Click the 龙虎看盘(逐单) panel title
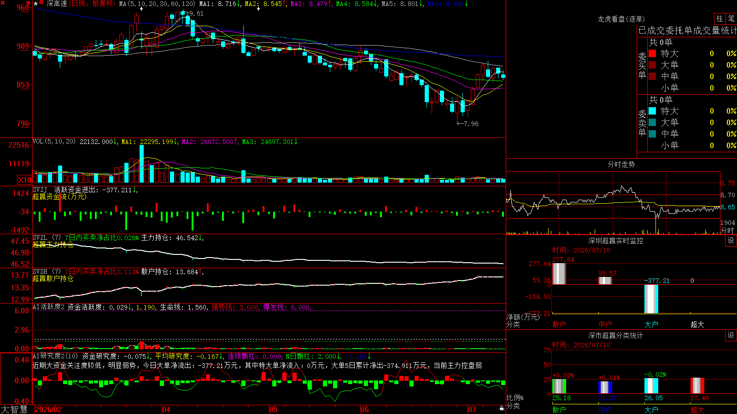 point(621,19)
